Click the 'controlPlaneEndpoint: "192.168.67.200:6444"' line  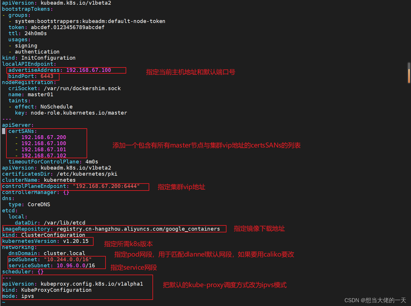pyautogui.click(x=71, y=186)
